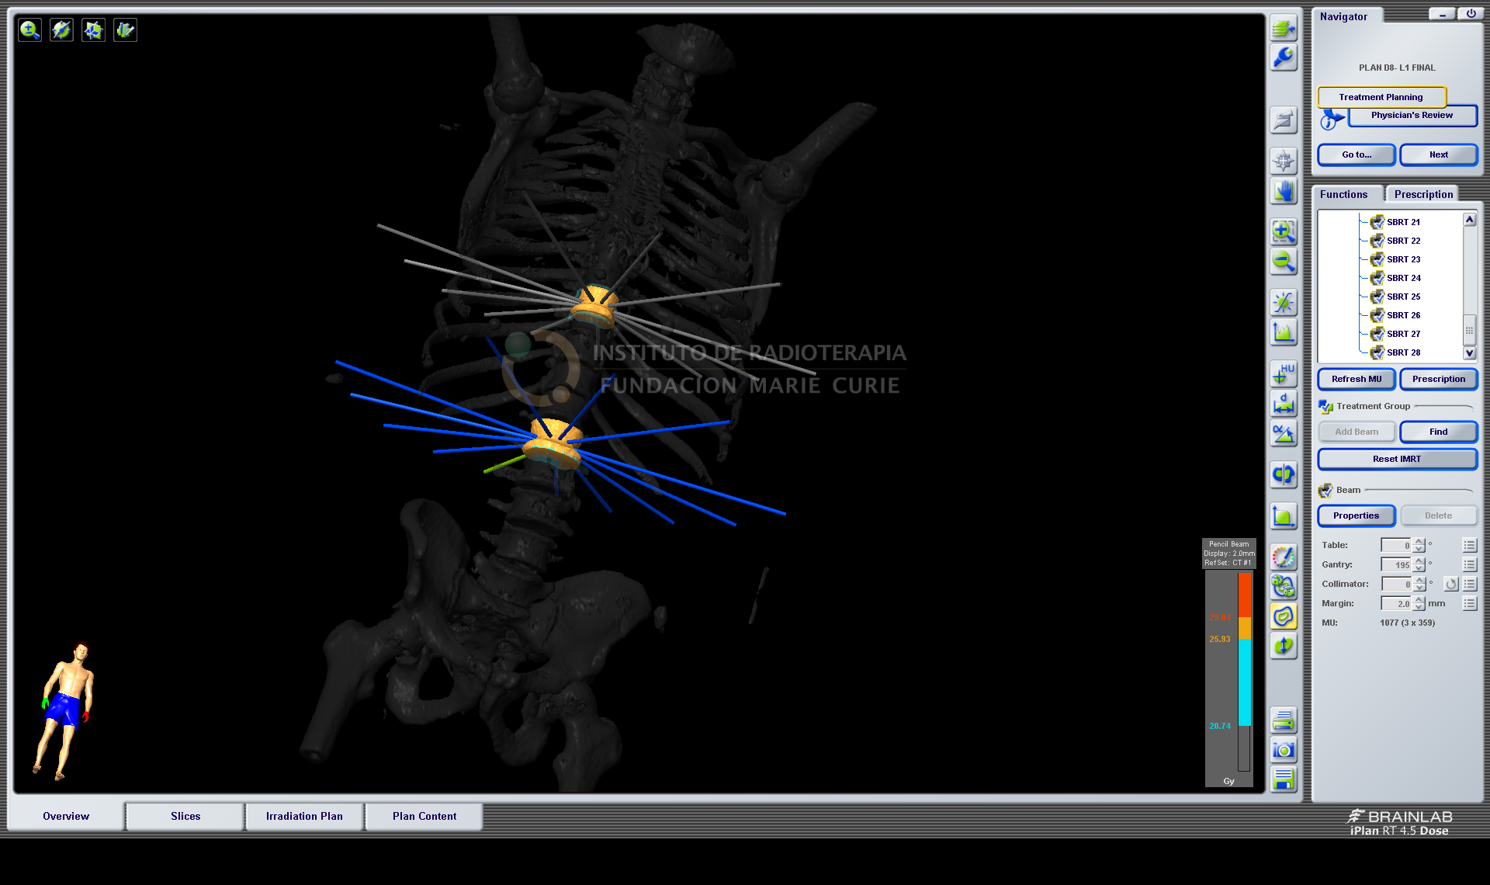This screenshot has height=885, width=1490.
Task: Toggle visibility checkbox icon for SBRT 21
Action: [1377, 222]
